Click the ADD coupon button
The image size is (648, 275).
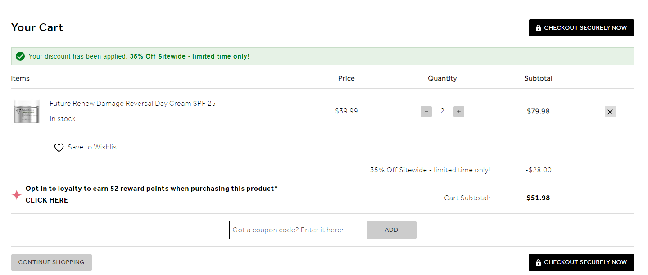point(392,230)
